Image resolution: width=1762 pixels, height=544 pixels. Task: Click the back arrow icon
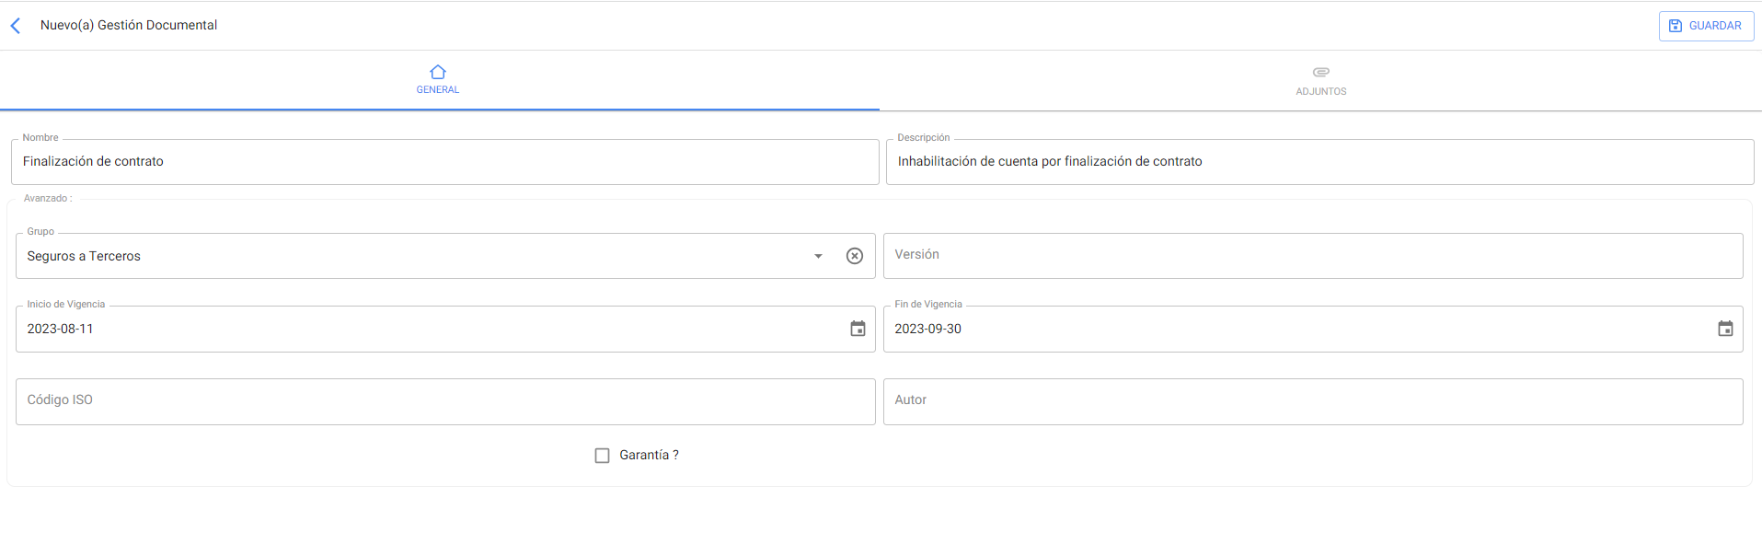coord(16,26)
